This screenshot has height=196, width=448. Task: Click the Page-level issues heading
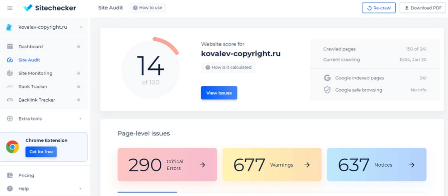(144, 133)
